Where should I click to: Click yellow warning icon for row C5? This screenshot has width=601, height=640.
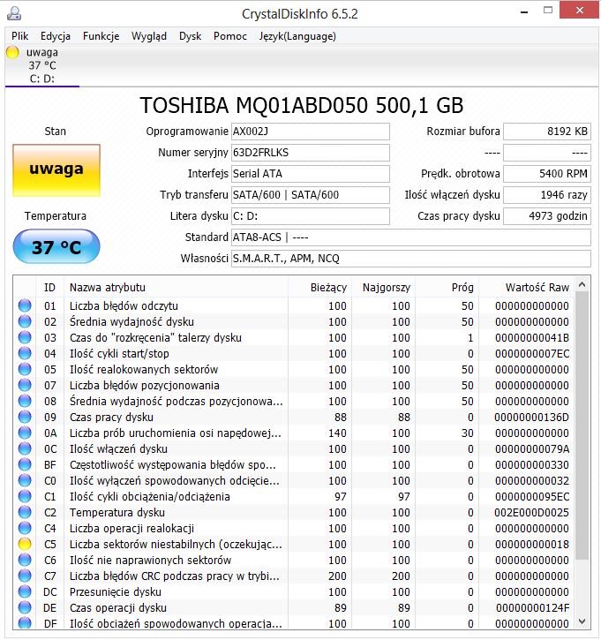(x=25, y=545)
